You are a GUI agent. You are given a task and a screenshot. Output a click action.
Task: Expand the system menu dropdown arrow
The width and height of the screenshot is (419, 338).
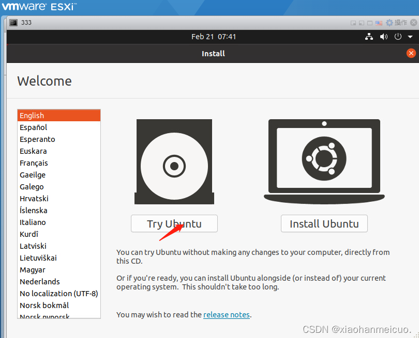410,37
